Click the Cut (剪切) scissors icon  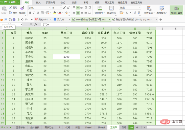[x=11, y=8]
